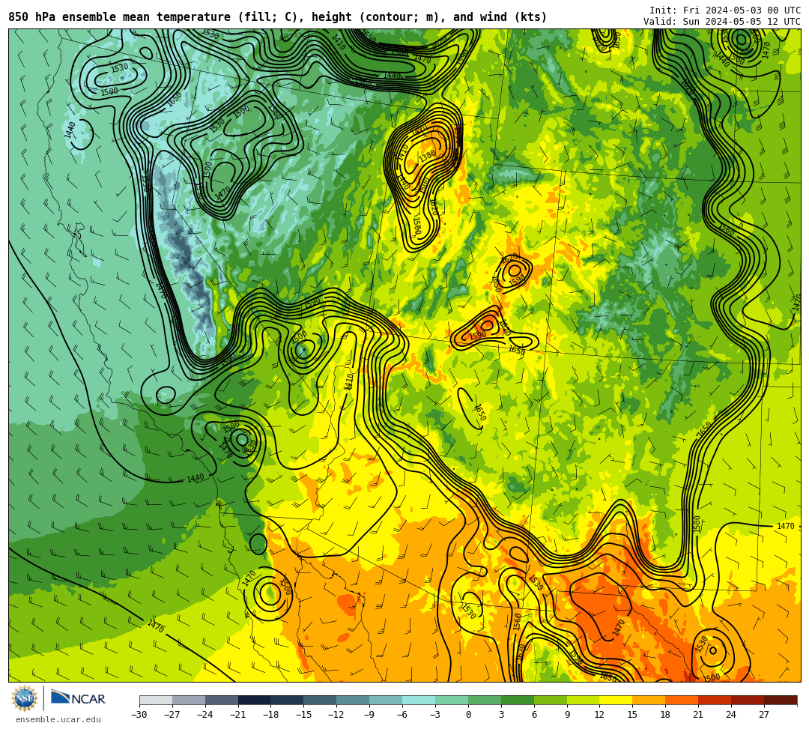Pick the -6 to -3 pale cyan swatch
The image size is (809, 729).
[x=419, y=700]
